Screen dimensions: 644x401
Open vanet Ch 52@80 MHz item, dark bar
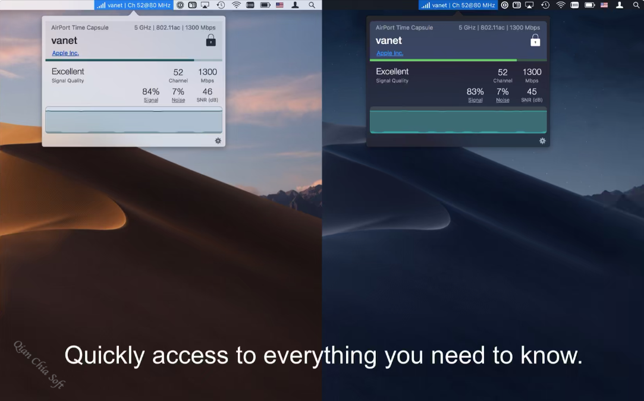click(458, 5)
